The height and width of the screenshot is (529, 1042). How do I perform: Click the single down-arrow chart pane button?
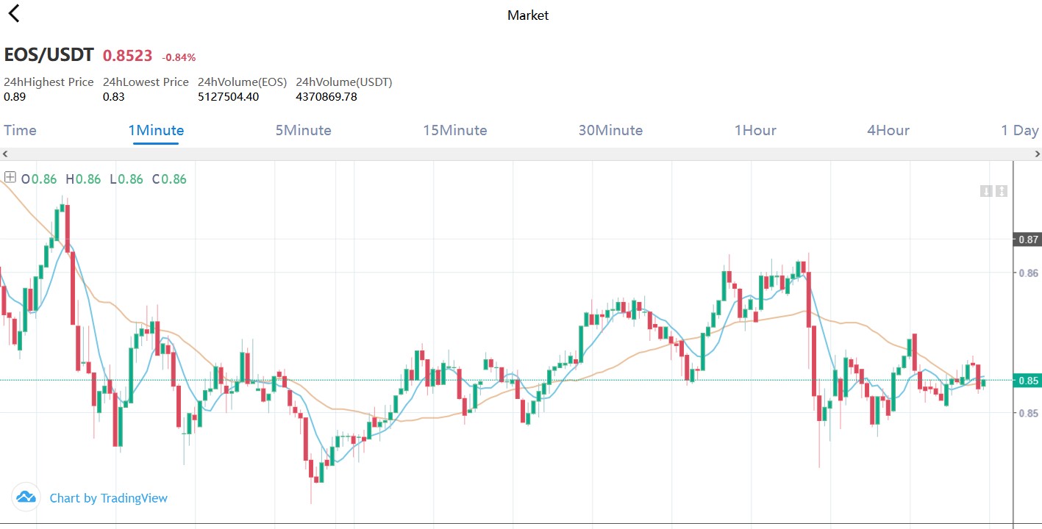coord(986,191)
